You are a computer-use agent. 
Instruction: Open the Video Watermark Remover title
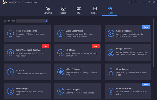coord(29,50)
